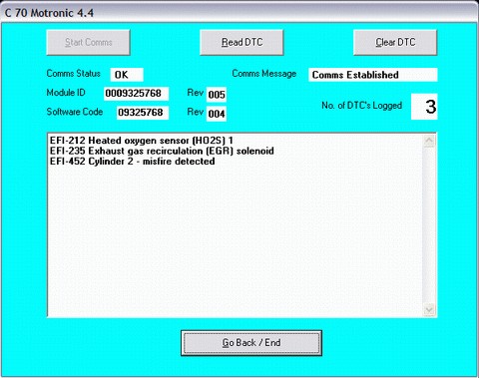Click the Software Code 09325768 field

[x=143, y=113]
